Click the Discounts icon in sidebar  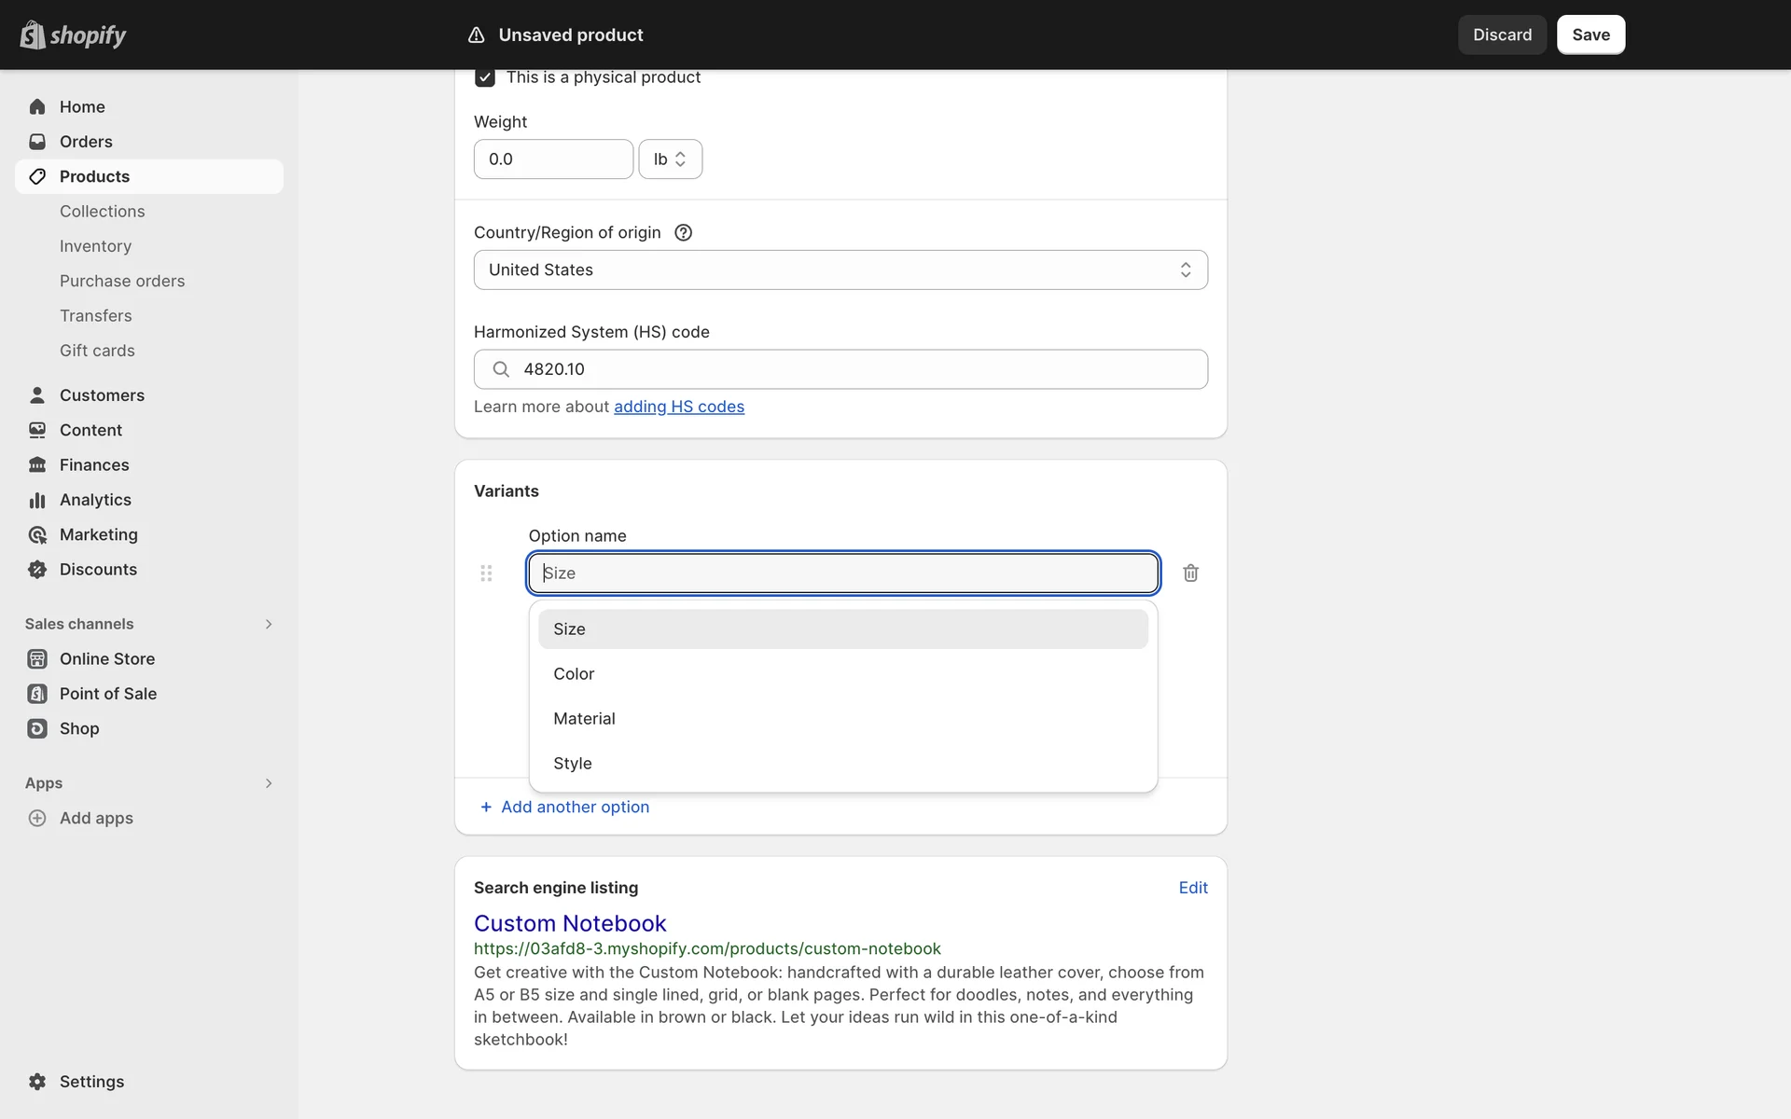(37, 570)
